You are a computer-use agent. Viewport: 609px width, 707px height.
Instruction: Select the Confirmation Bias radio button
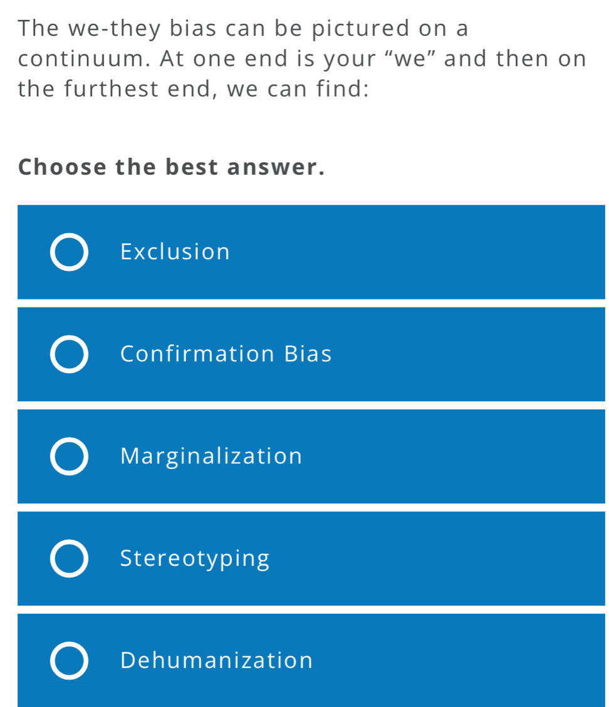pyautogui.click(x=69, y=354)
